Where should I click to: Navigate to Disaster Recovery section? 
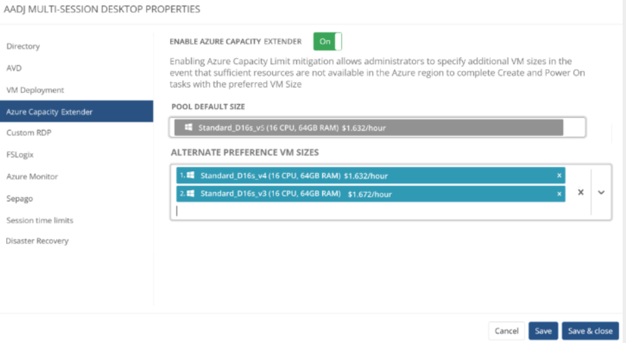37,241
